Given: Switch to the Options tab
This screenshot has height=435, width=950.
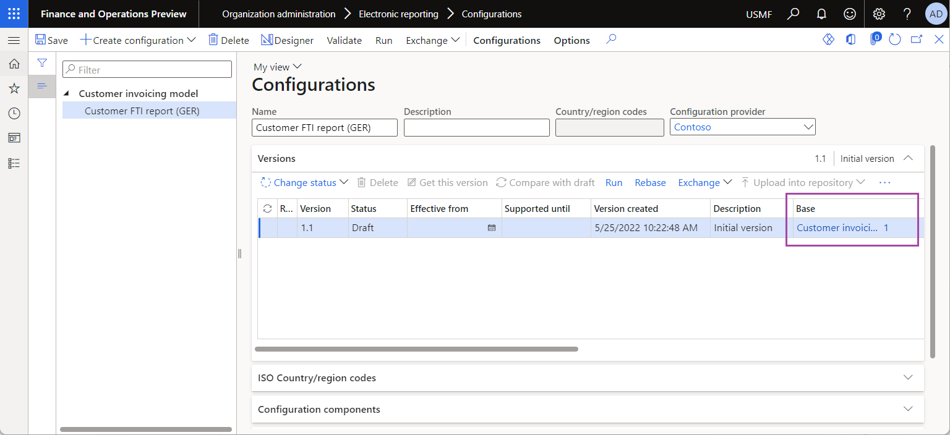Looking at the screenshot, I should click(x=571, y=40).
